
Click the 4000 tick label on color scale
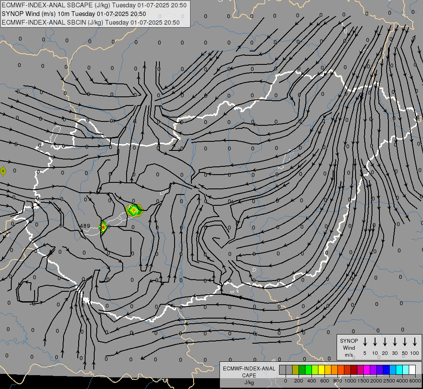[x=402, y=381]
